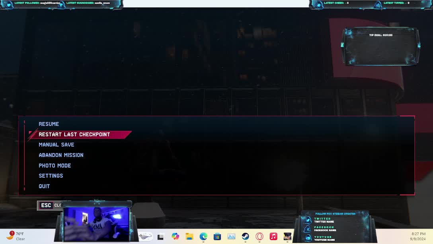The width and height of the screenshot is (433, 244).
Task: Click the Twitter icon in stream overlay
Action: (x=308, y=220)
